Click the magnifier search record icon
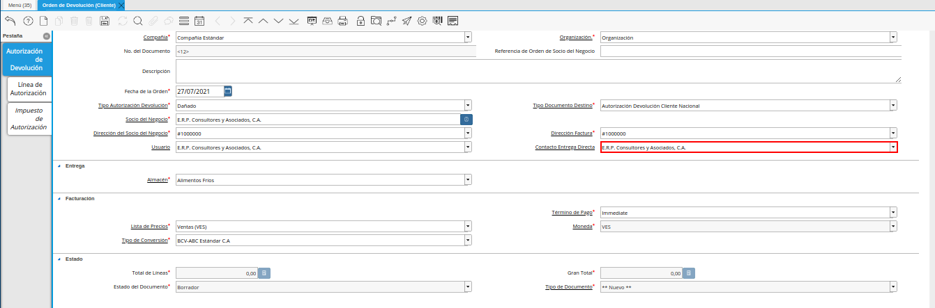 click(138, 21)
